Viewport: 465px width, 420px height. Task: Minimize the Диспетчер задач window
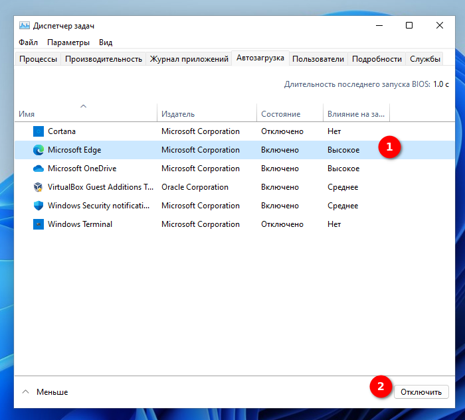point(379,25)
